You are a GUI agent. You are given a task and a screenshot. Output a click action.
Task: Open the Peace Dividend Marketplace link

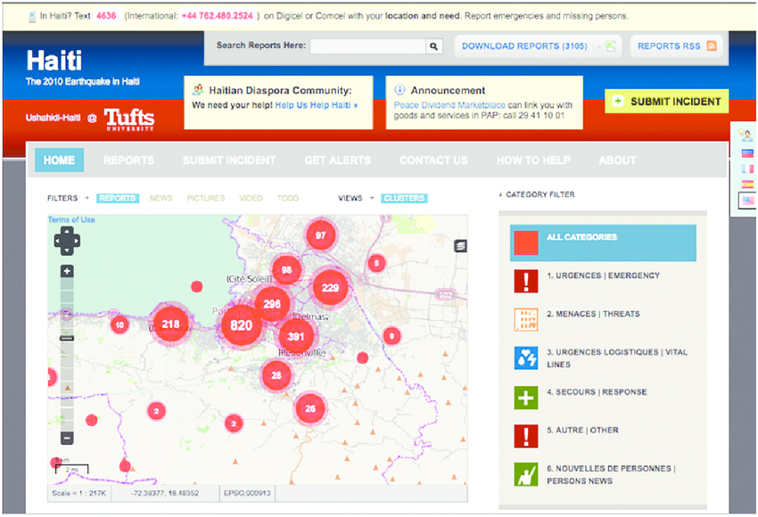coord(449,105)
